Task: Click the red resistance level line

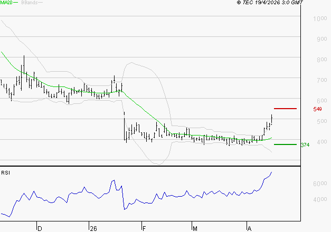Action: tap(285, 109)
